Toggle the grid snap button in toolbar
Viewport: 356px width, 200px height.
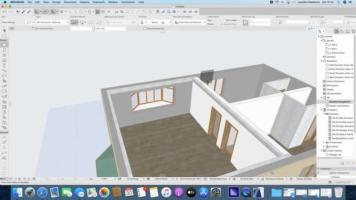[x=62, y=12]
